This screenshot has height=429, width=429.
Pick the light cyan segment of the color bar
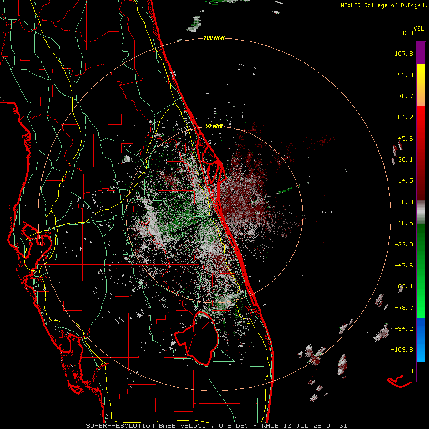pyautogui.click(x=421, y=354)
